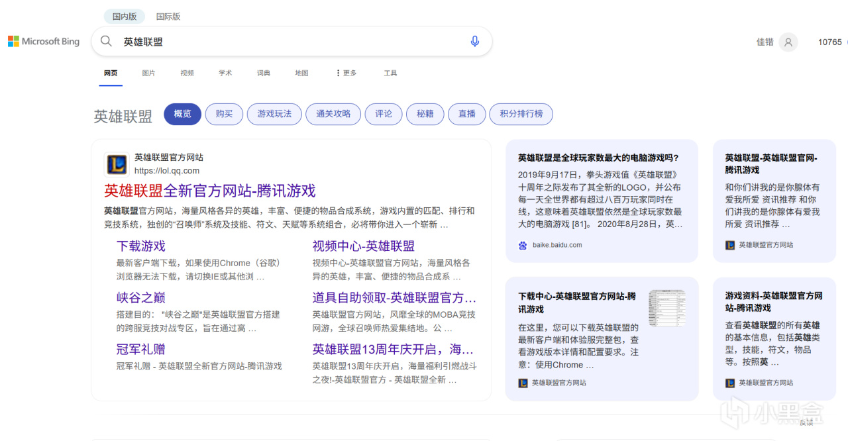Open the screenshot thumbnail in the 下载中心 card
848x441 pixels.
[x=667, y=309]
